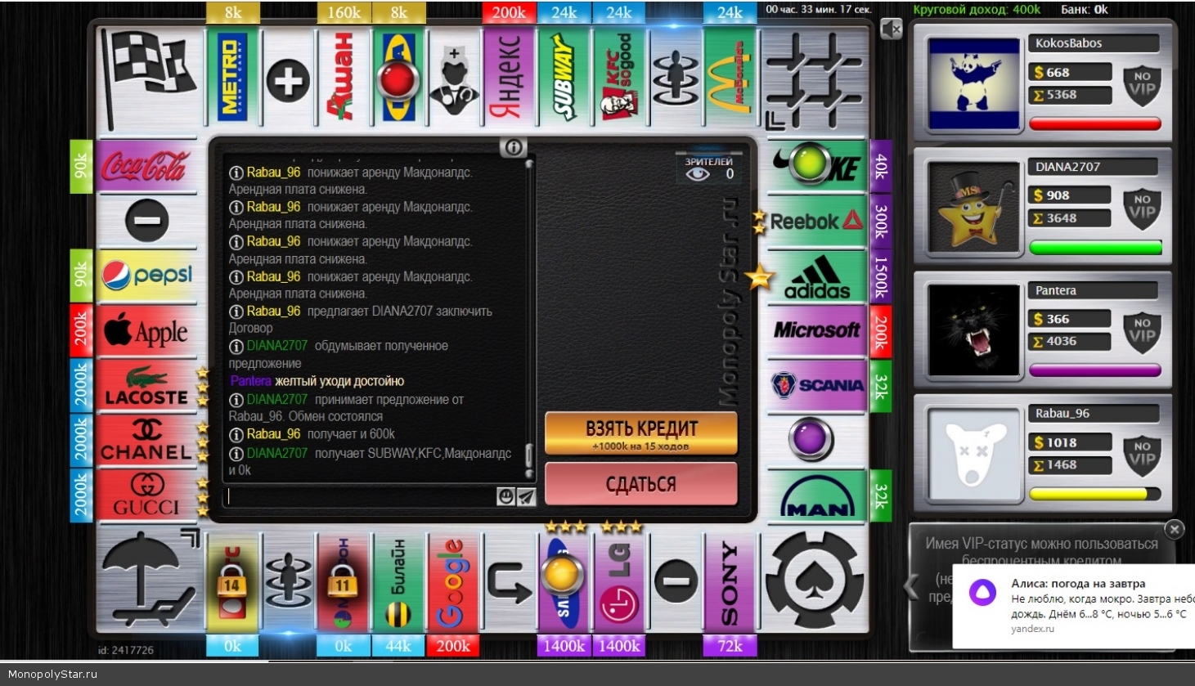1195x686 pixels.
Task: Click the casino chip corner cell
Action: coord(815,582)
